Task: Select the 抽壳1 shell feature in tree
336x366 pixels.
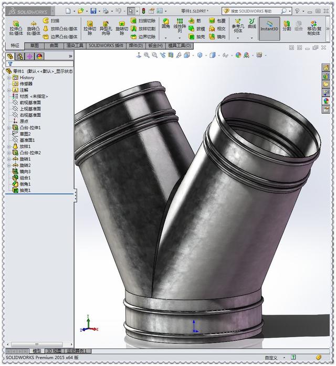Action: pos(22,190)
